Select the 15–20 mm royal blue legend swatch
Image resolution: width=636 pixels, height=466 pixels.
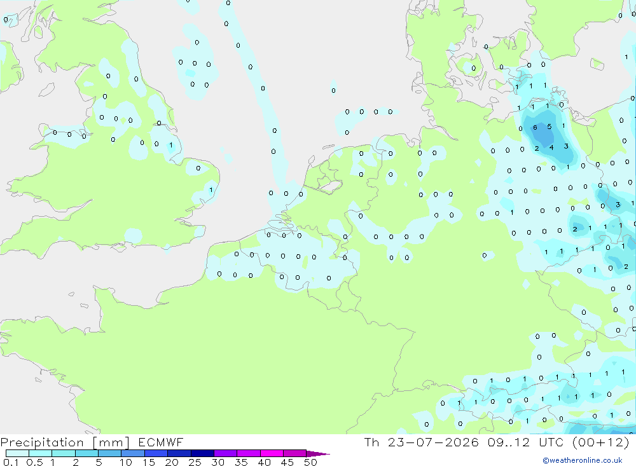point(156,453)
